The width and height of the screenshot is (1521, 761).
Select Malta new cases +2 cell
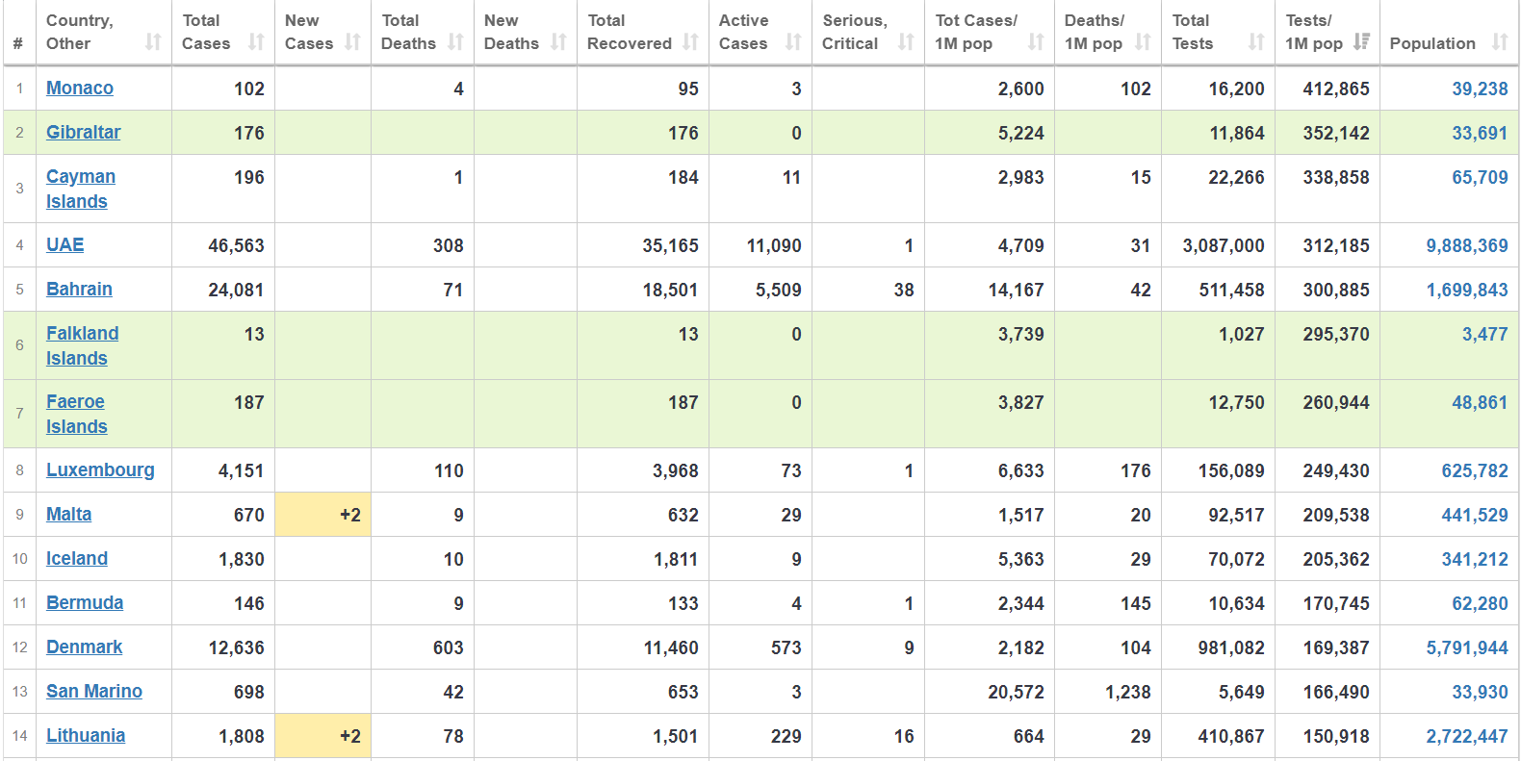point(323,515)
